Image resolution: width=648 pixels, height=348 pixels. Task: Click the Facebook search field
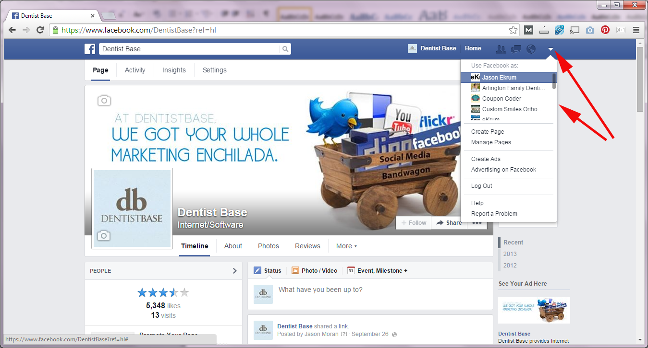[x=190, y=49]
